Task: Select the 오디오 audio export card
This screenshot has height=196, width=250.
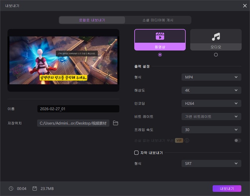Action: click(215, 40)
